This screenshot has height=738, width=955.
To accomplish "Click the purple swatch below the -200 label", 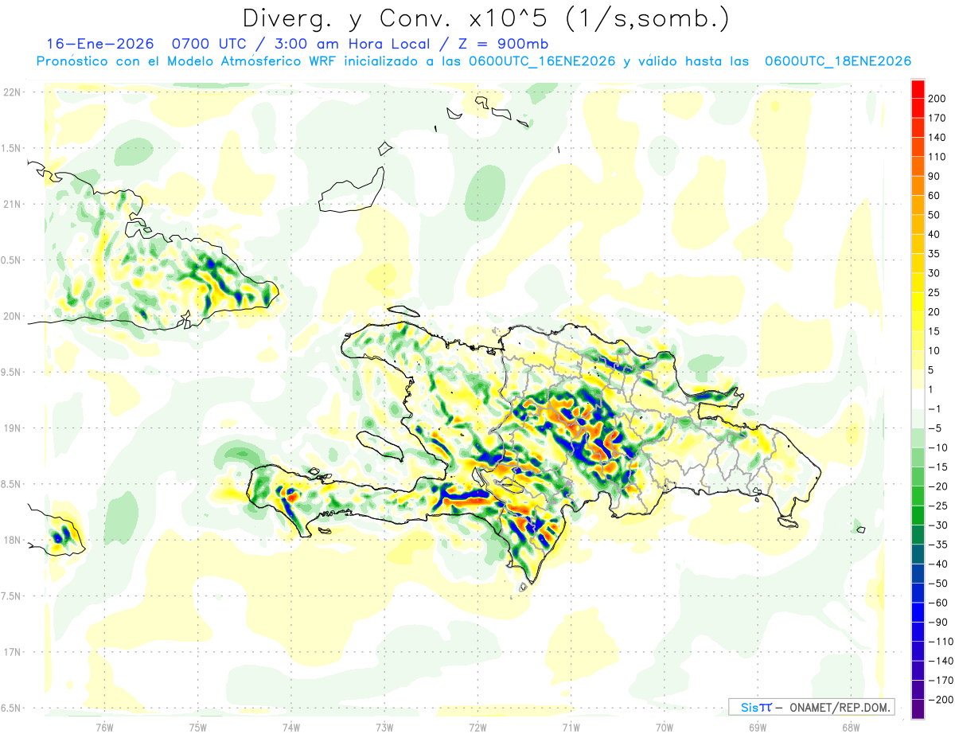I will (918, 709).
